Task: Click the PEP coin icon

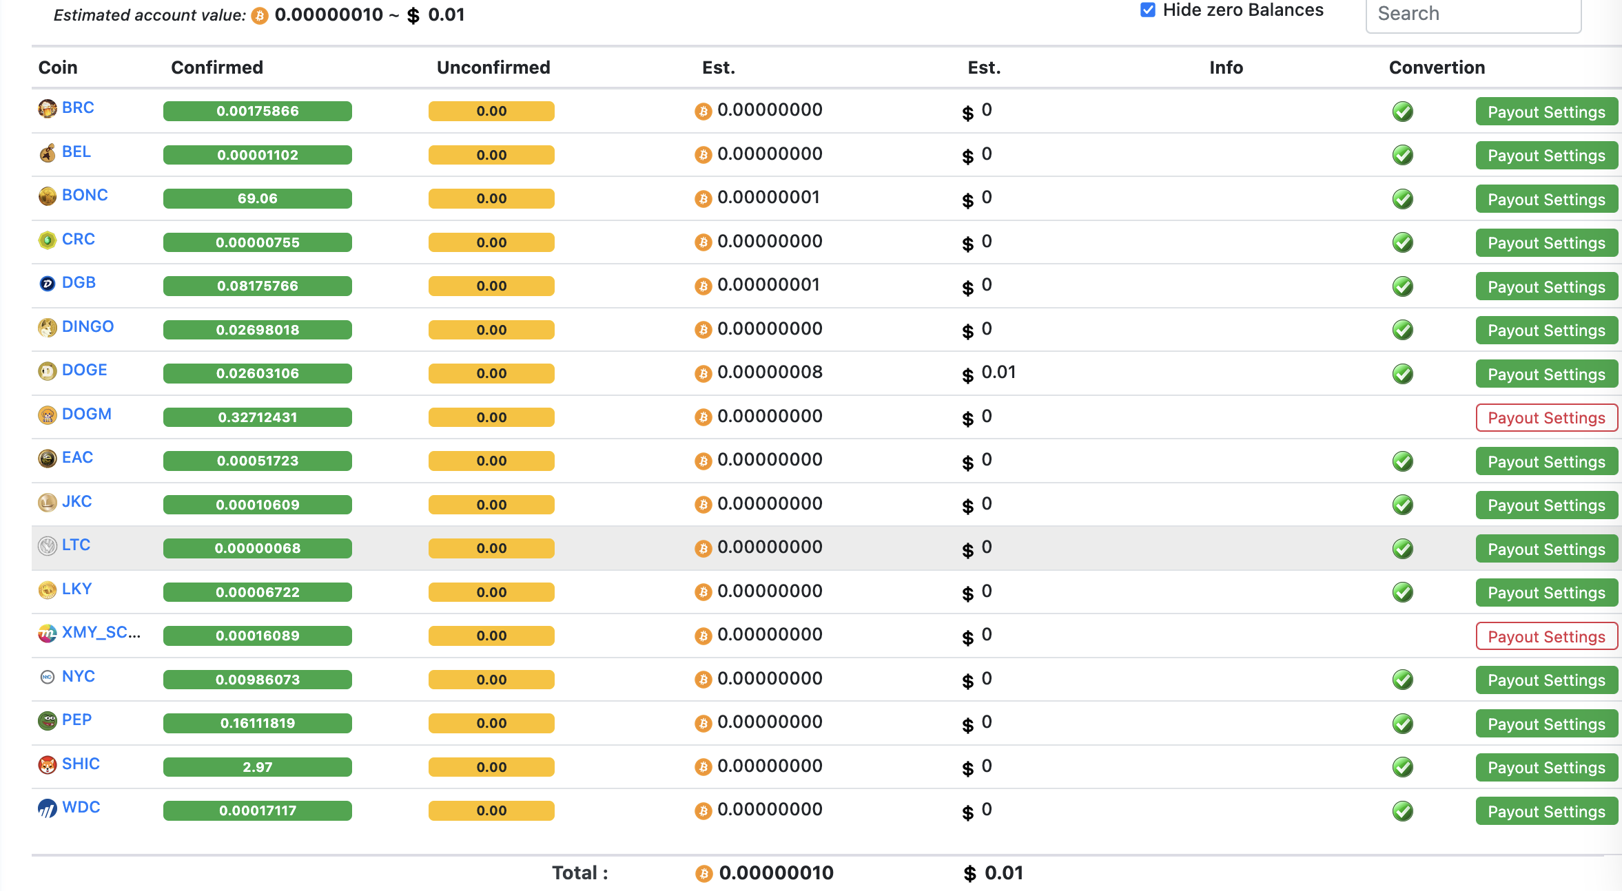Action: tap(48, 721)
